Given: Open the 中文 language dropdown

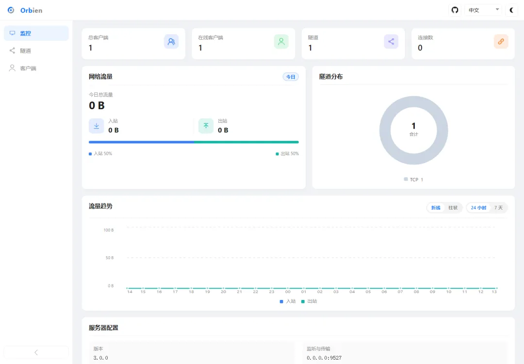Looking at the screenshot, I should [483, 10].
